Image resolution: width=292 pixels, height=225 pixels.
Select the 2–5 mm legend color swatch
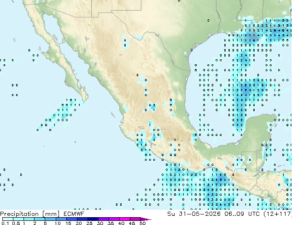[x=40, y=219]
